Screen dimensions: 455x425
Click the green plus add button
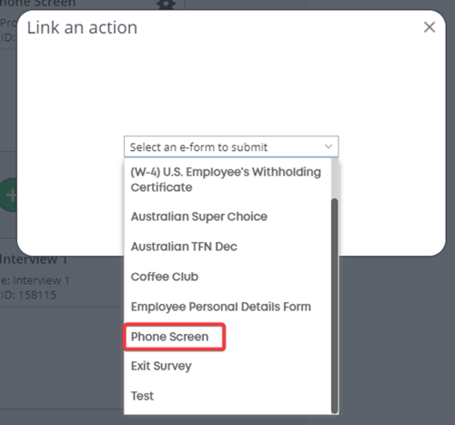tap(9, 195)
